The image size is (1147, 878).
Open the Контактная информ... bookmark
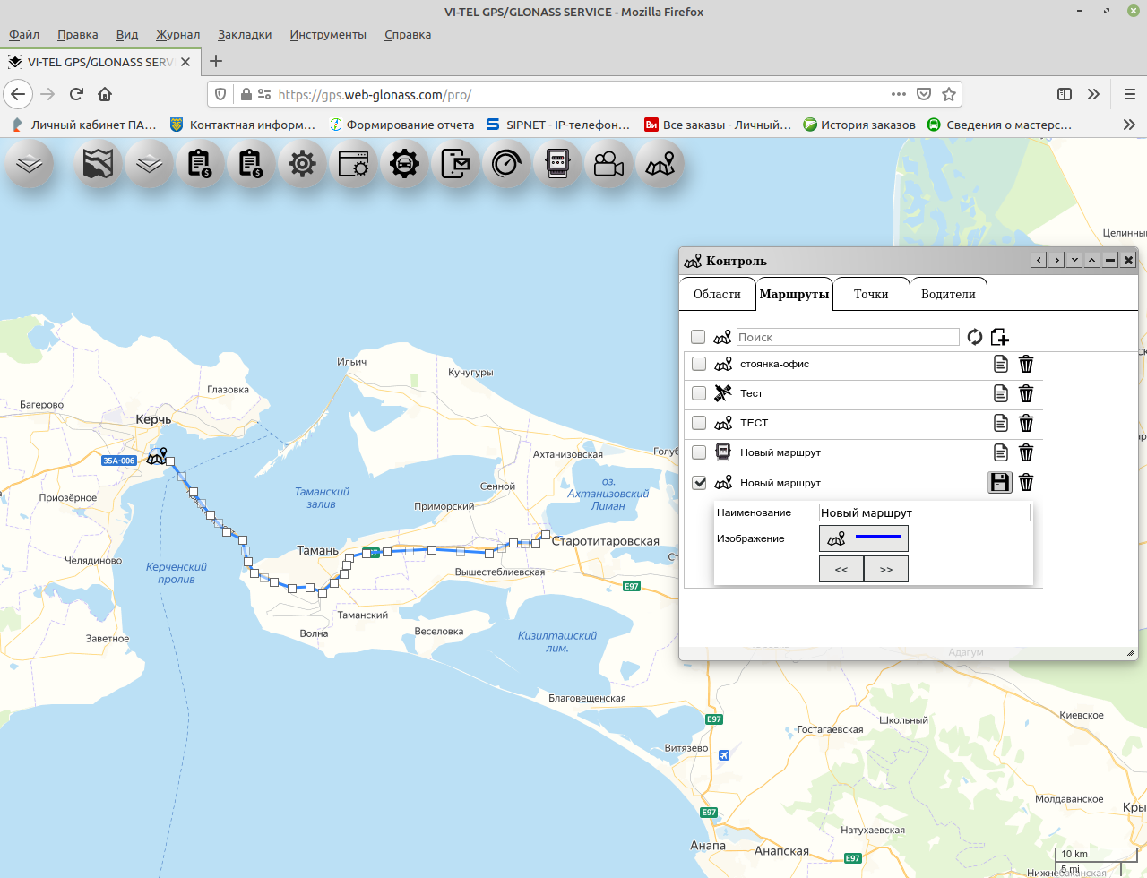(243, 125)
